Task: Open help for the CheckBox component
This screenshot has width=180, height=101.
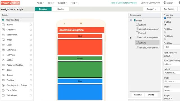Action: [31, 30]
